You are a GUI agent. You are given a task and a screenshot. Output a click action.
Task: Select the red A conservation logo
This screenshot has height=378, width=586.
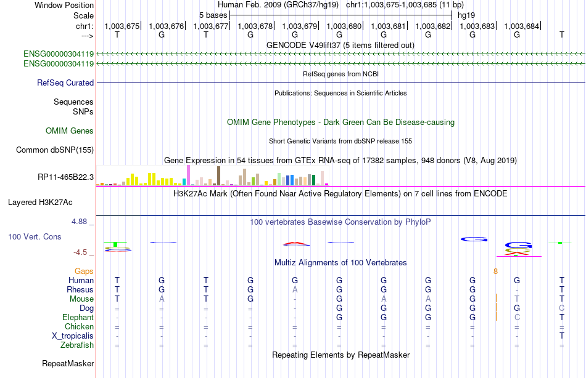coord(296,244)
